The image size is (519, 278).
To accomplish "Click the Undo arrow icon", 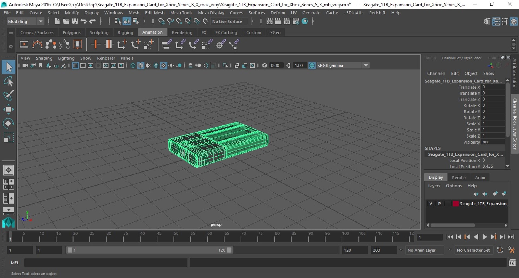I will (84, 21).
